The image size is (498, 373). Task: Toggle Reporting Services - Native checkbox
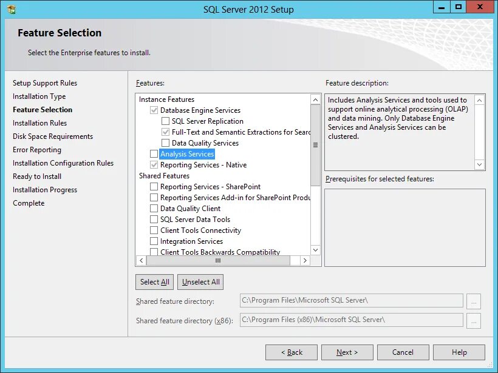point(154,165)
